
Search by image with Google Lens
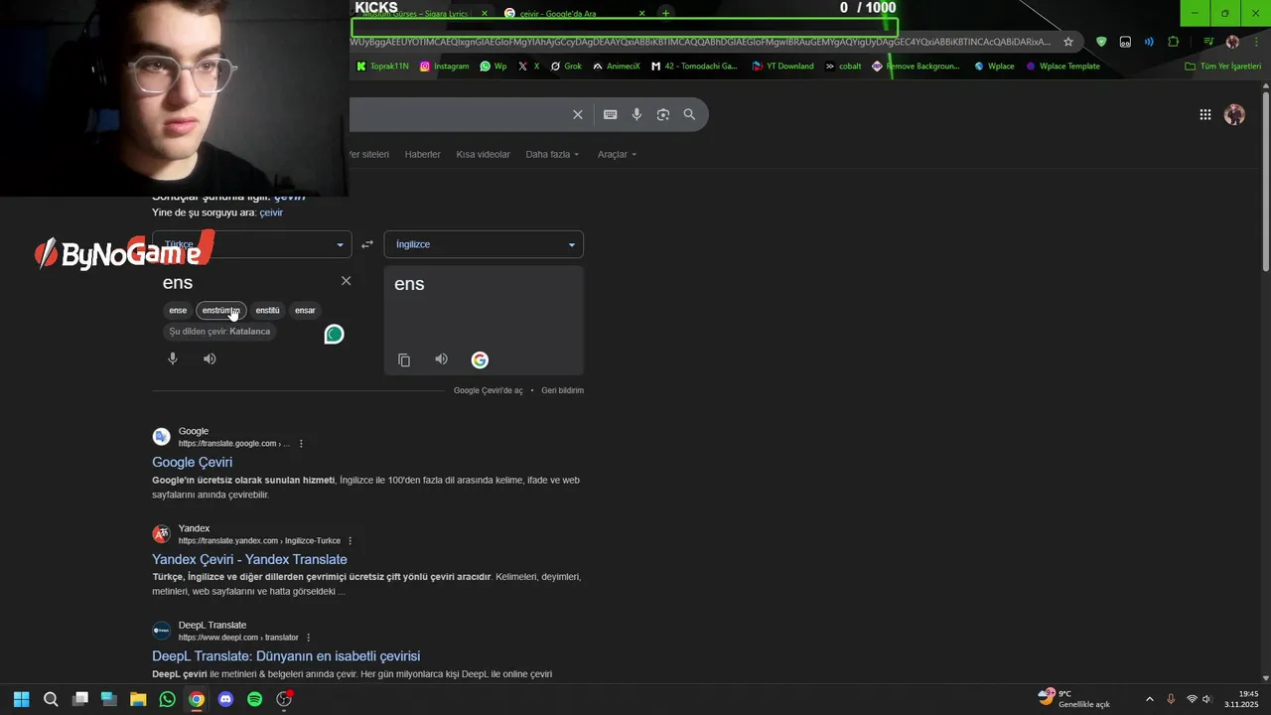point(663,114)
